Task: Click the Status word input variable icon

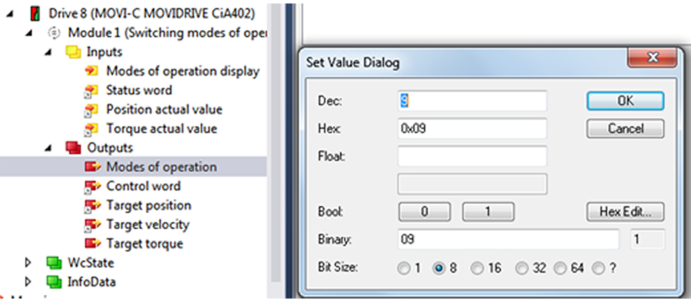Action: (x=91, y=91)
